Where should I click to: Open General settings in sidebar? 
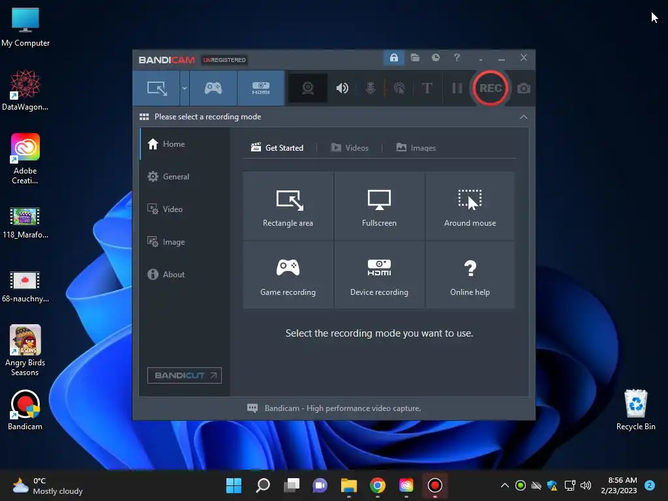click(185, 176)
